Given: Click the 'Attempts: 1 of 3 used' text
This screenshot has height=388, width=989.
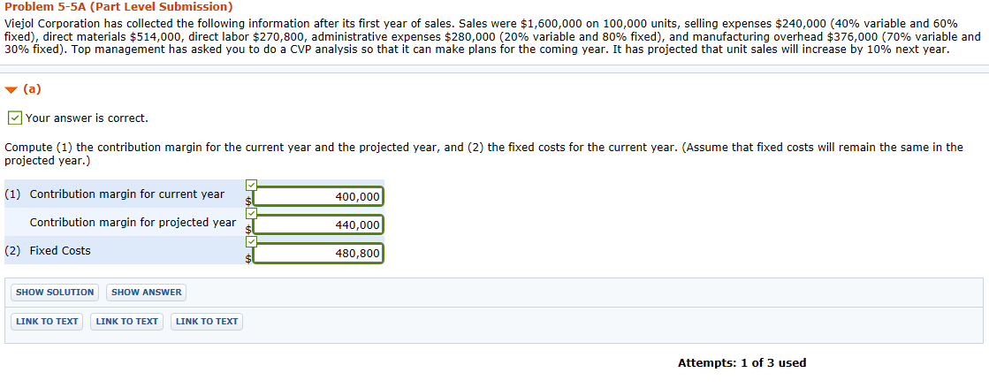Looking at the screenshot, I should pos(742,362).
